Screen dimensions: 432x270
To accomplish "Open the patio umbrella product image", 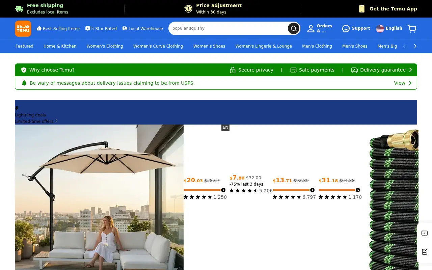I will pyautogui.click(x=99, y=197).
